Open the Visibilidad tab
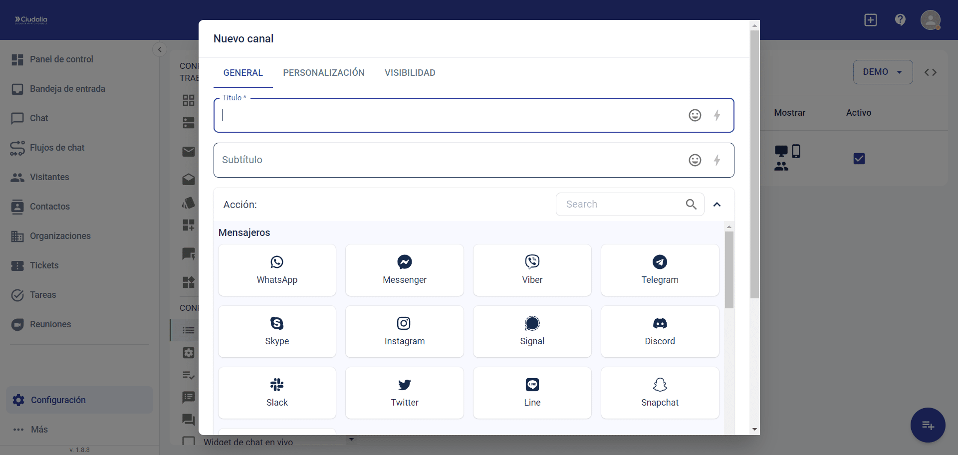The height and width of the screenshot is (455, 958). (410, 73)
